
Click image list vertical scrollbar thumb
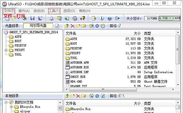coord(178,49)
